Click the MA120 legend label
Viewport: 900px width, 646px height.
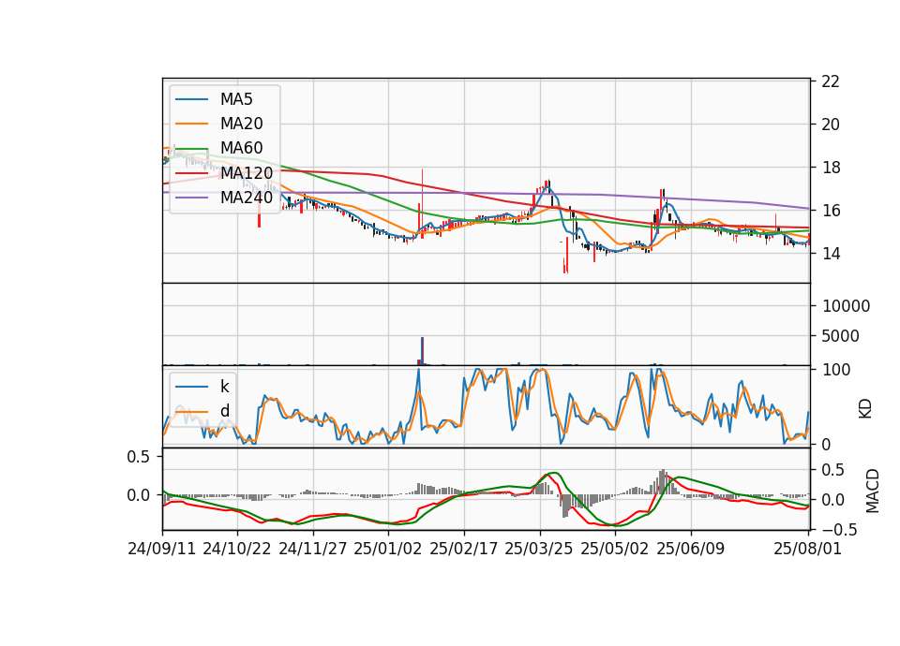[x=247, y=172]
